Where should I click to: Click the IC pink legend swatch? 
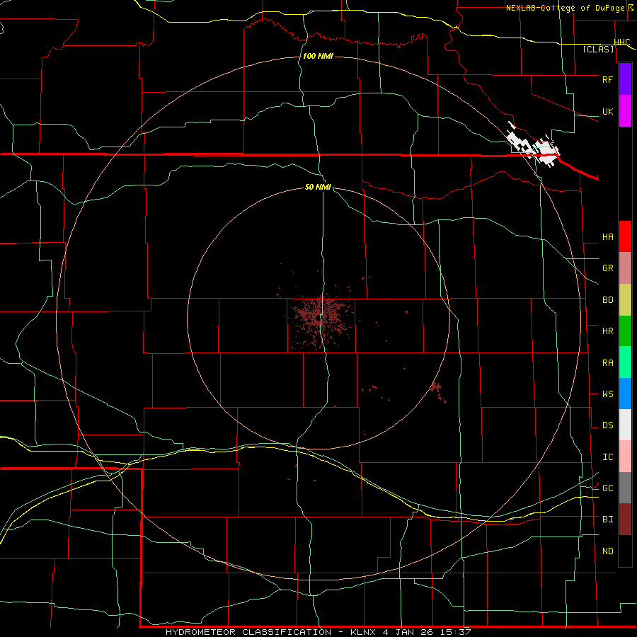click(x=625, y=457)
